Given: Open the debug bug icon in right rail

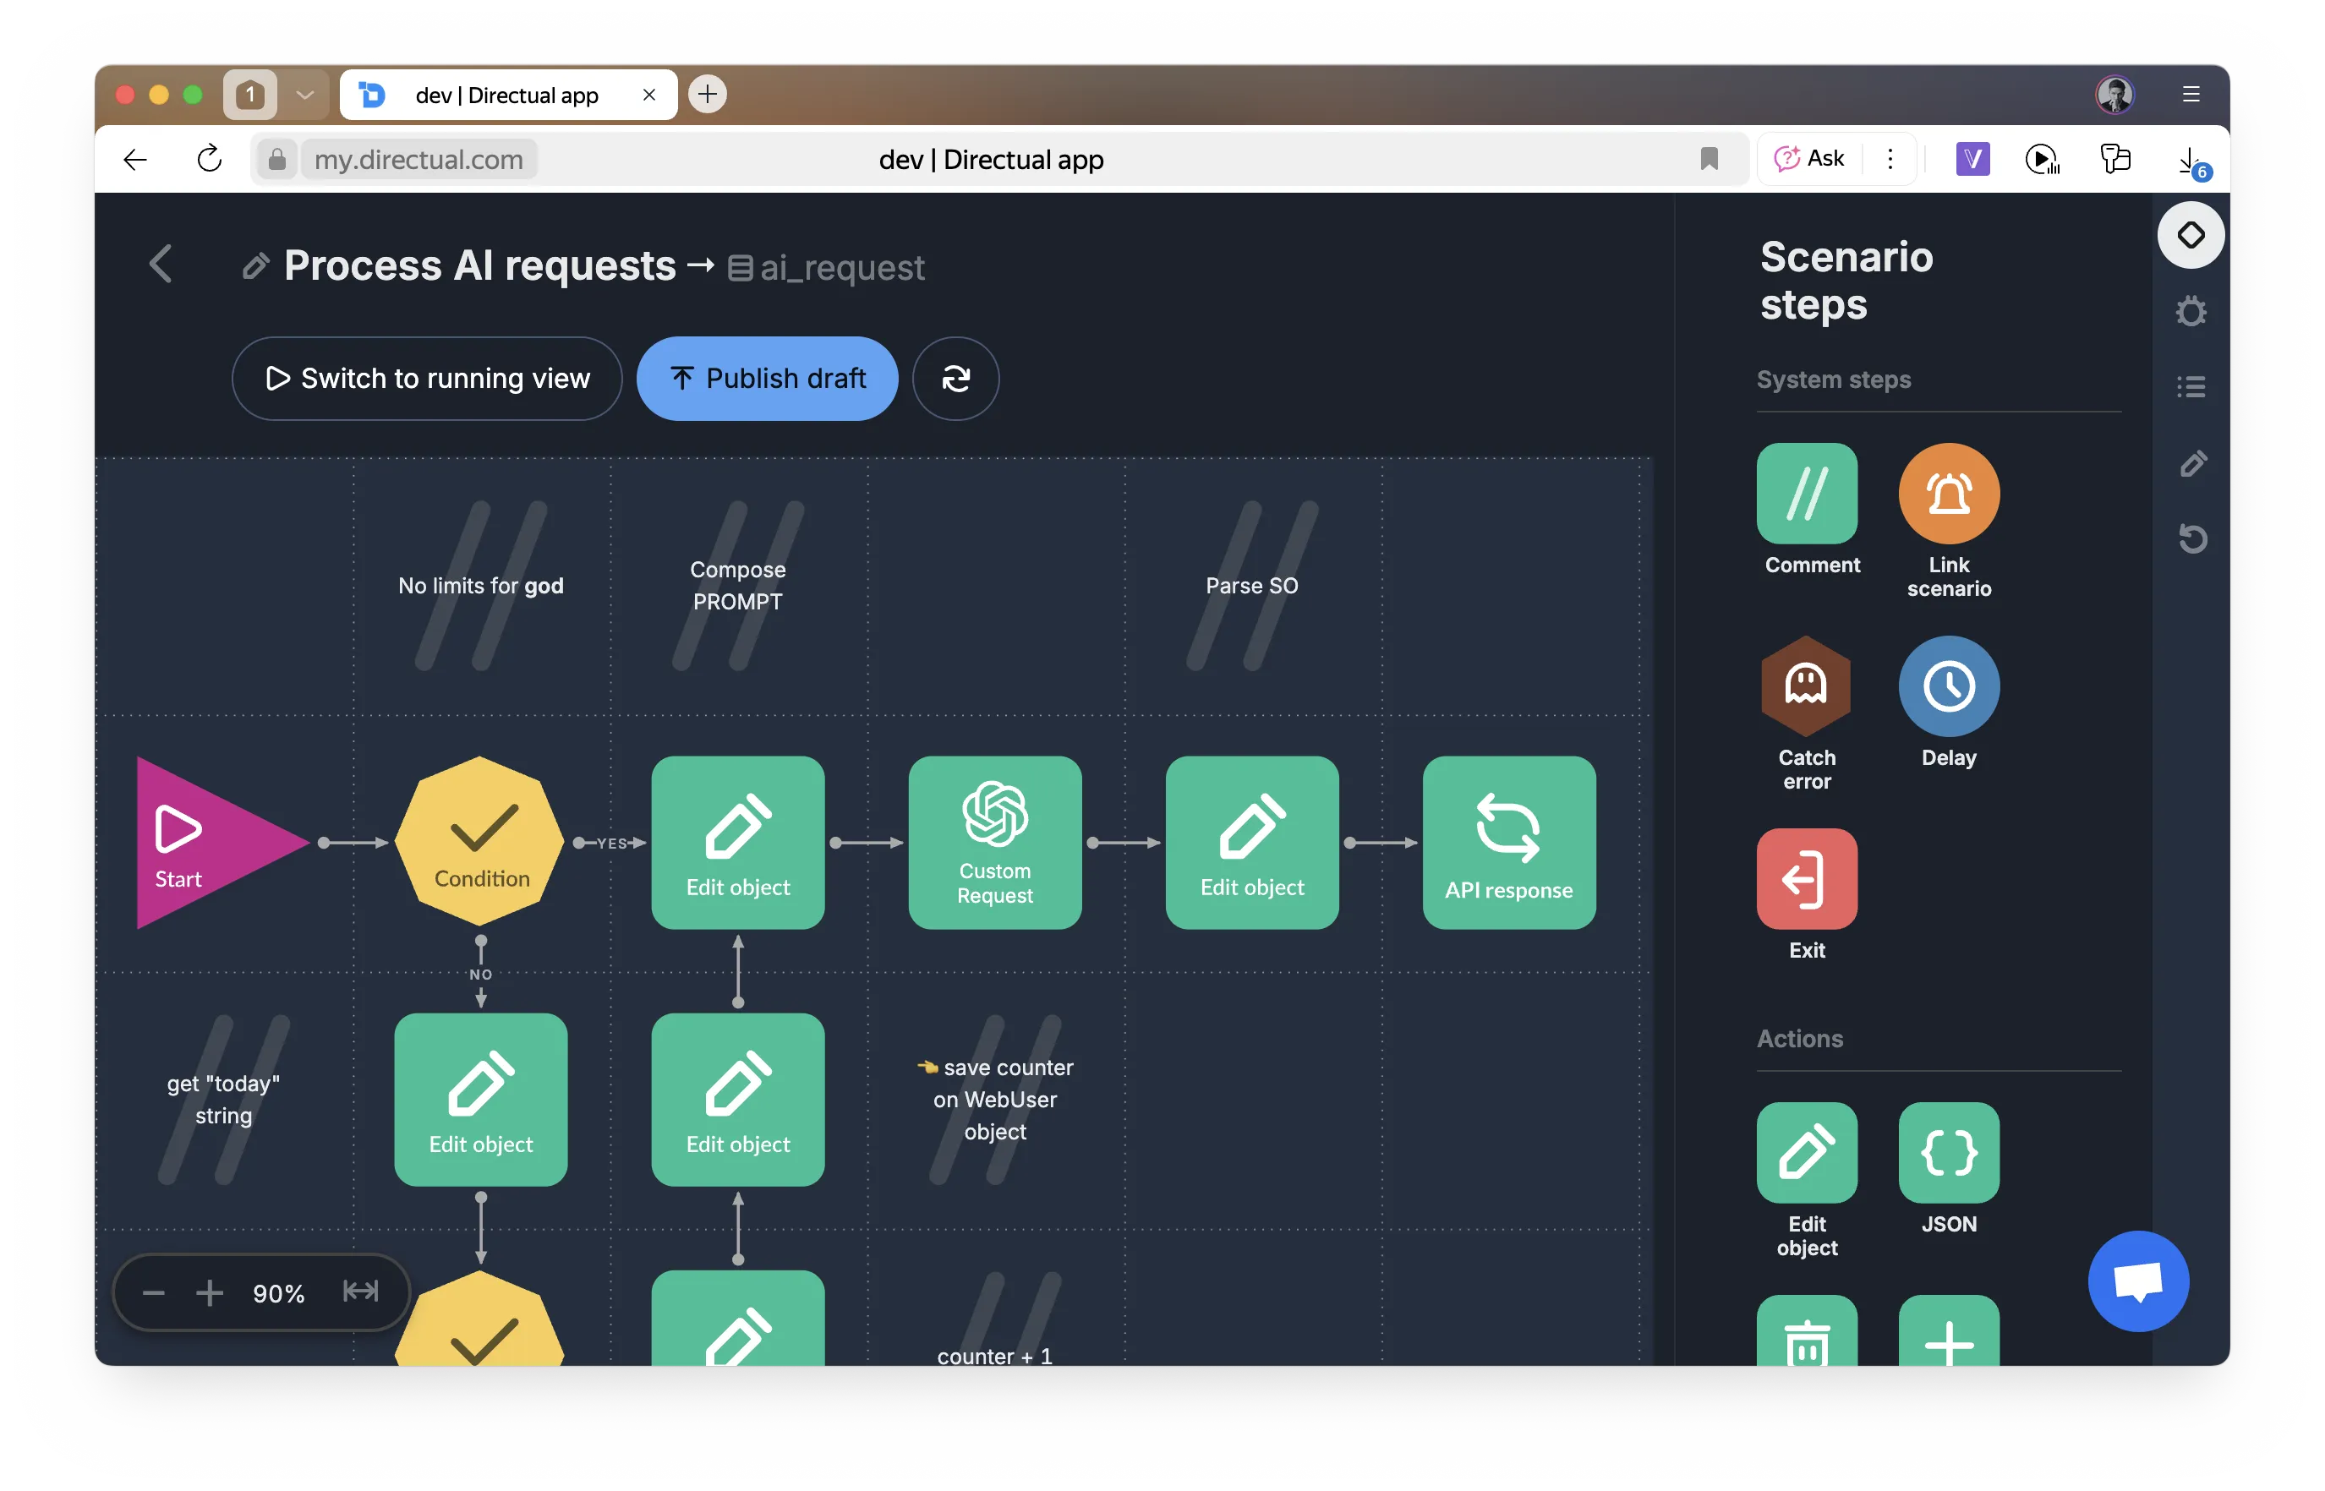Looking at the screenshot, I should click(2191, 312).
